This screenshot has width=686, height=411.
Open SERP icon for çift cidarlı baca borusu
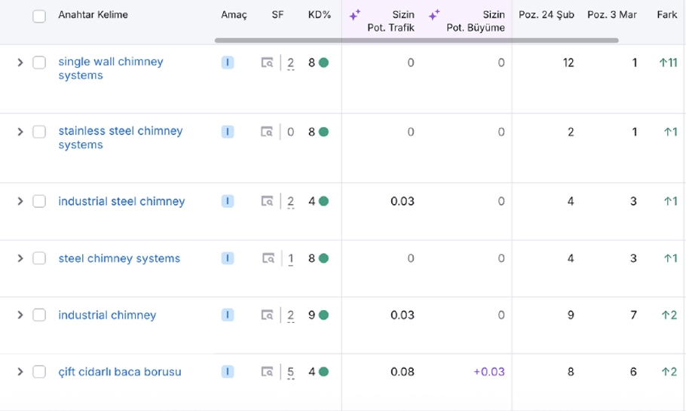click(x=267, y=372)
